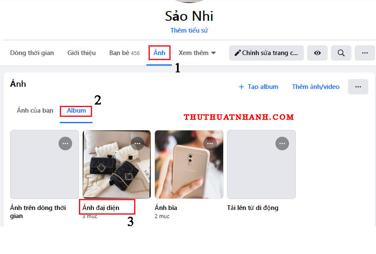The height and width of the screenshot is (254, 376).
Task: Go to the Giới thiệu tab
Action: 81,53
